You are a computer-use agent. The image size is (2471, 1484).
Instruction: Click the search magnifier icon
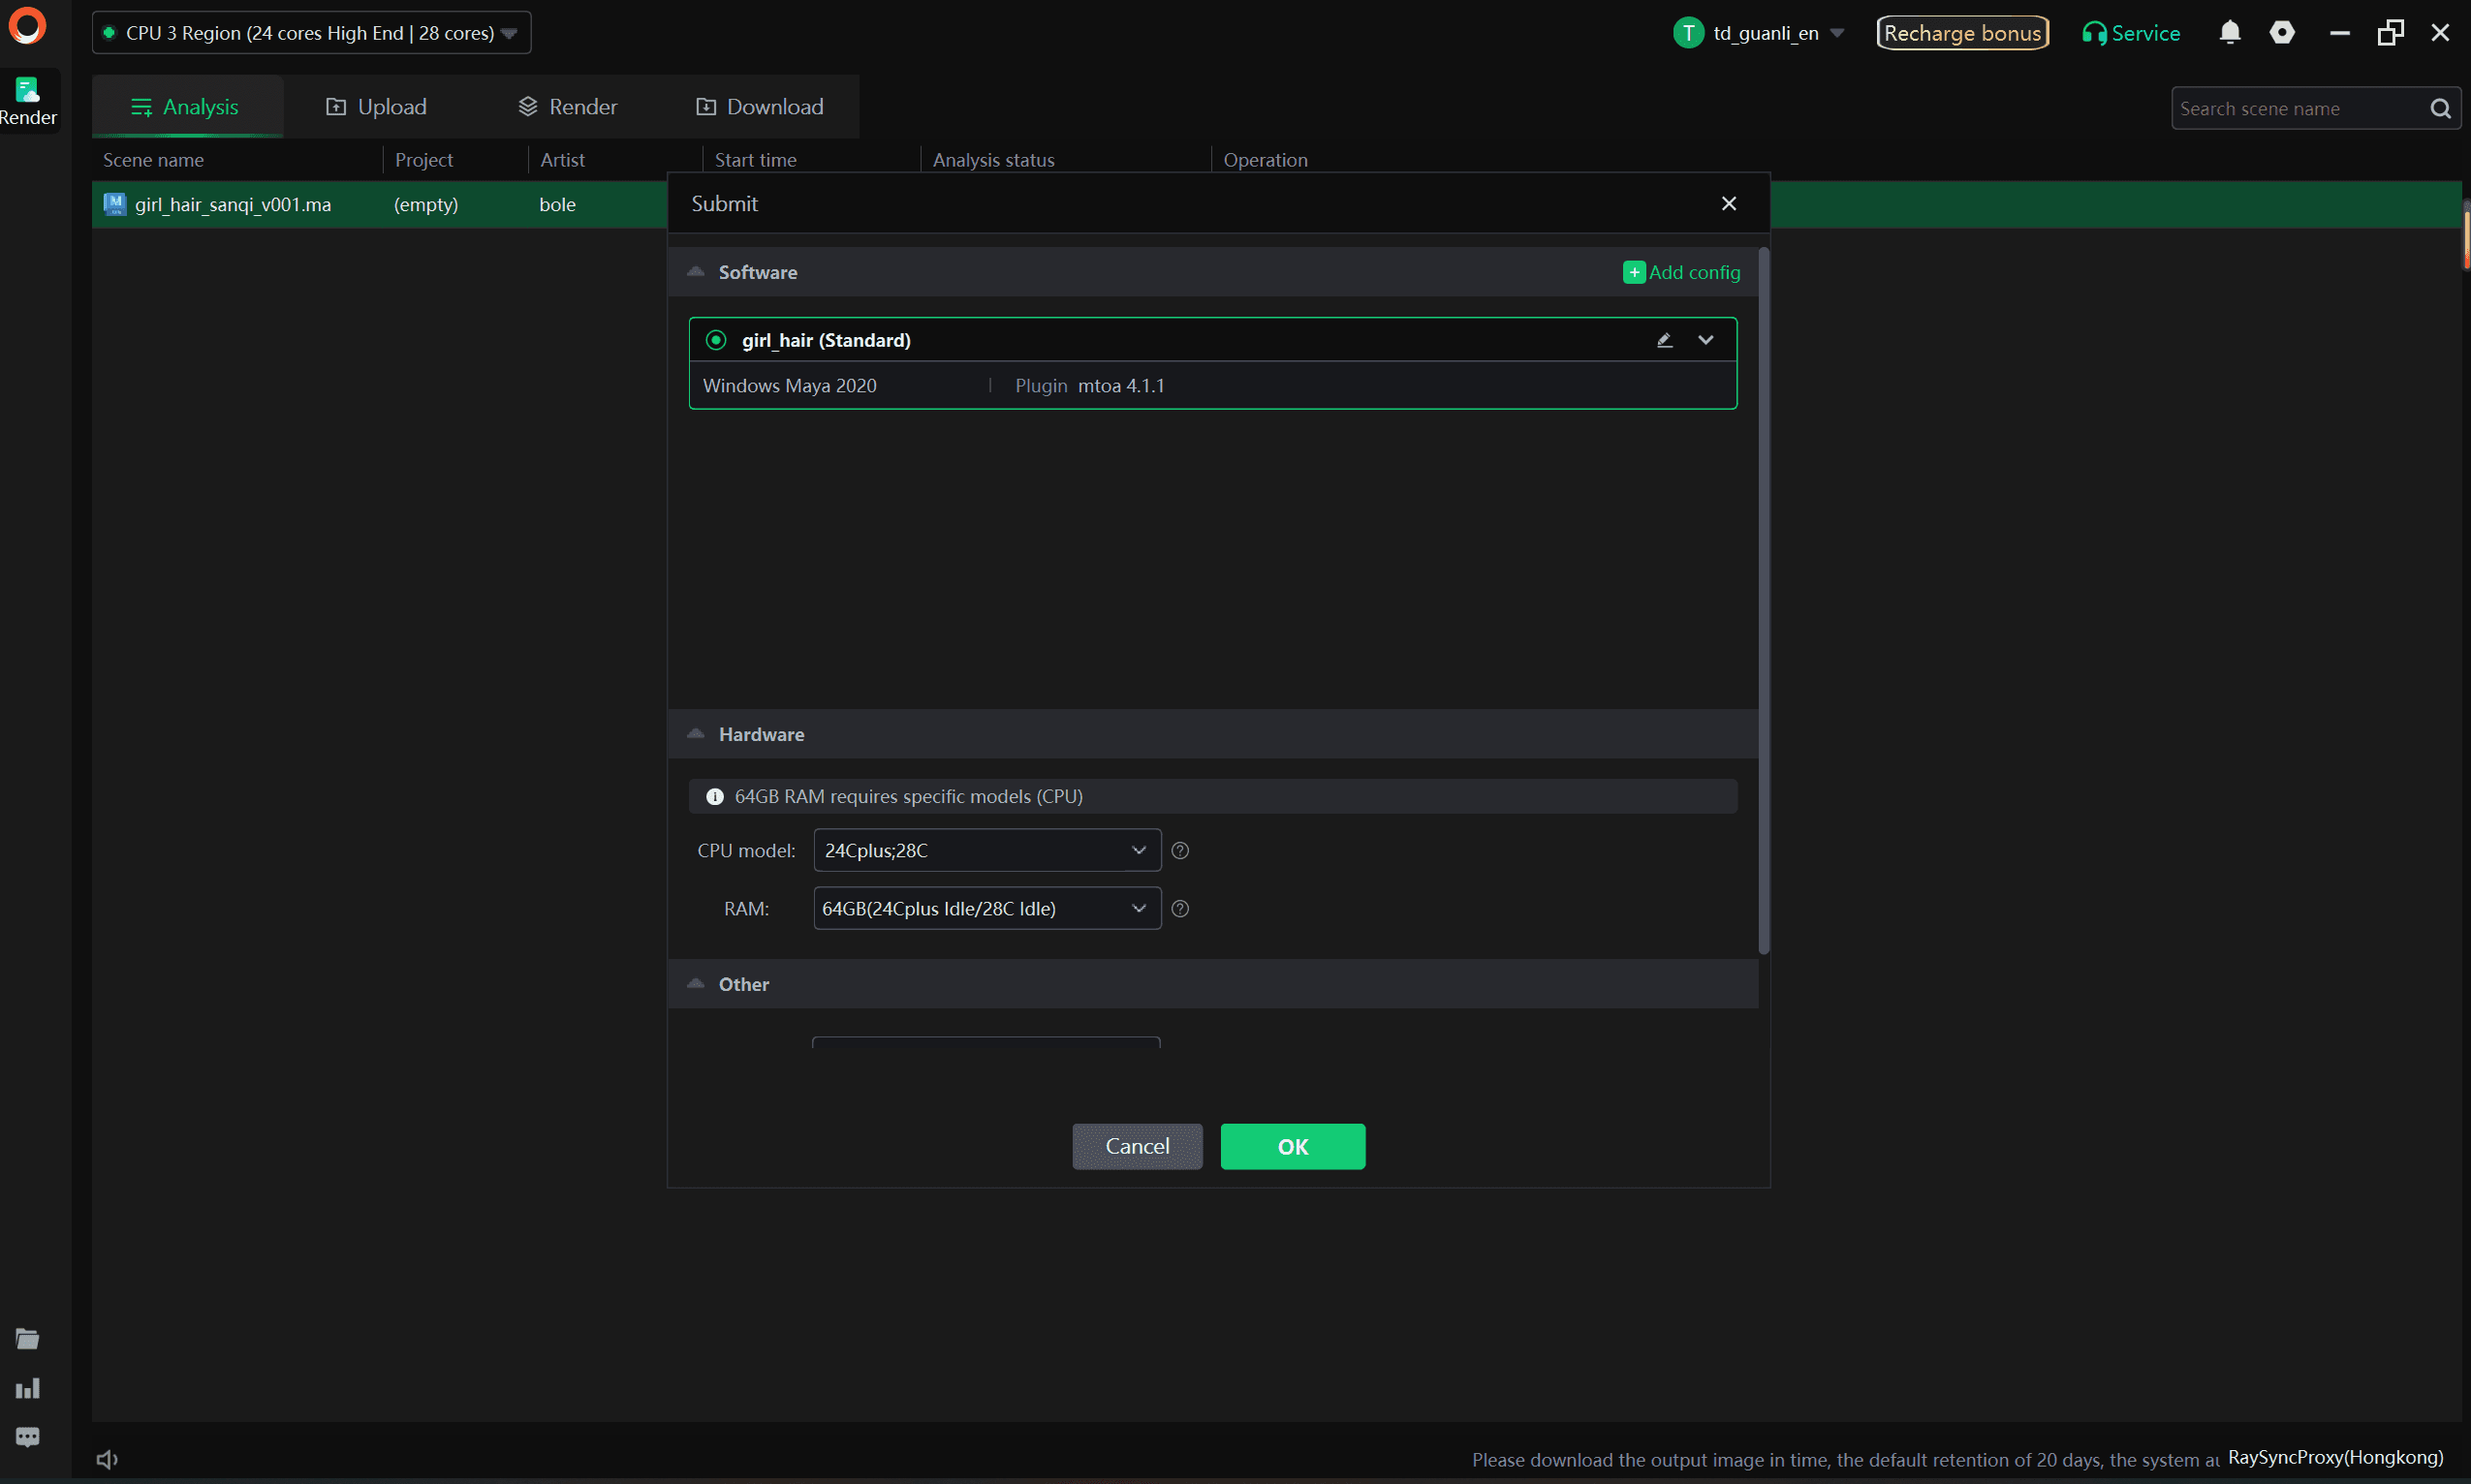click(2440, 108)
